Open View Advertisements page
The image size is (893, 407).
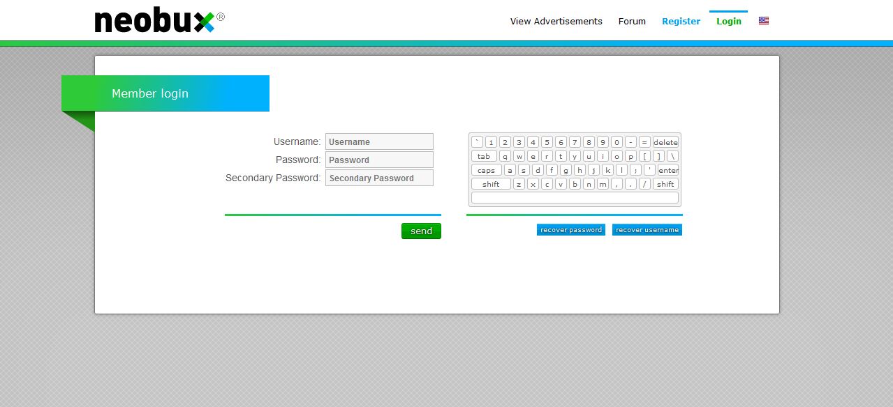tap(556, 21)
